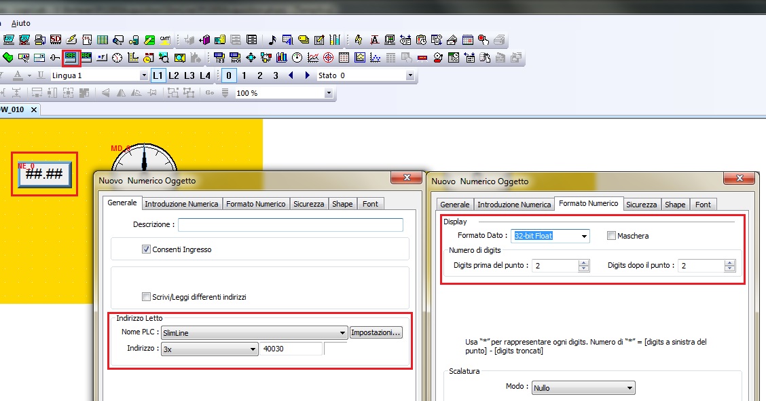Select the bar graph object icon

(x=282, y=58)
